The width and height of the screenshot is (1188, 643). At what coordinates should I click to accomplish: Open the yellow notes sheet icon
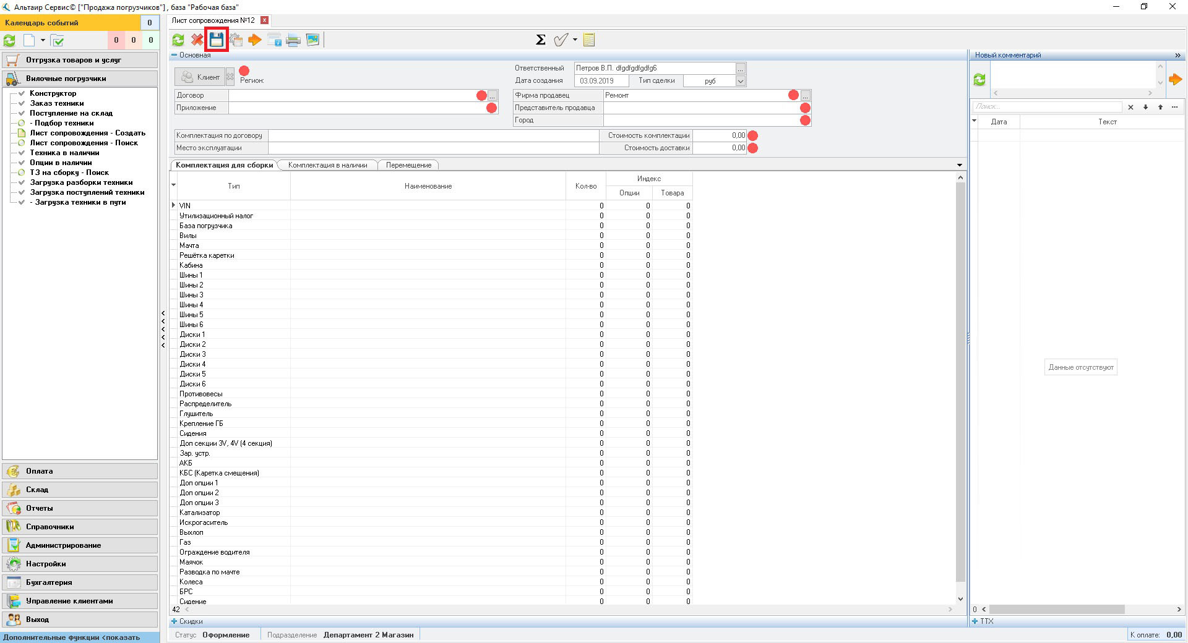pyautogui.click(x=589, y=40)
